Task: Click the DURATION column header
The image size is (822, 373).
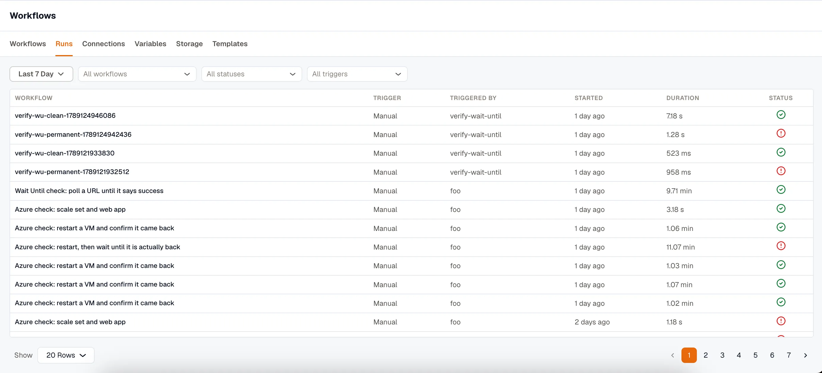Action: pyautogui.click(x=683, y=98)
